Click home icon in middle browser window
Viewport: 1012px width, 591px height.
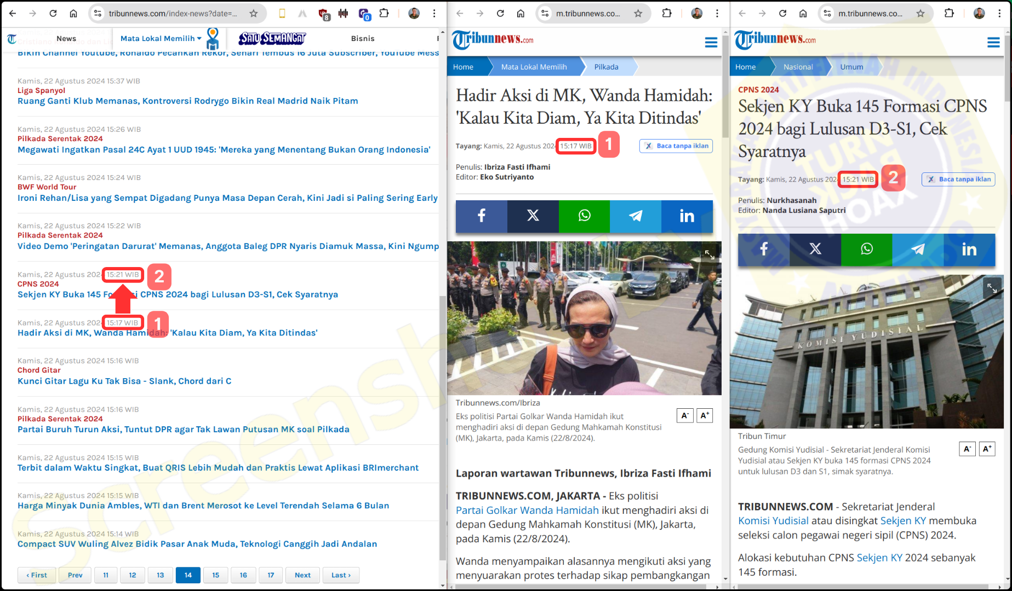(521, 13)
